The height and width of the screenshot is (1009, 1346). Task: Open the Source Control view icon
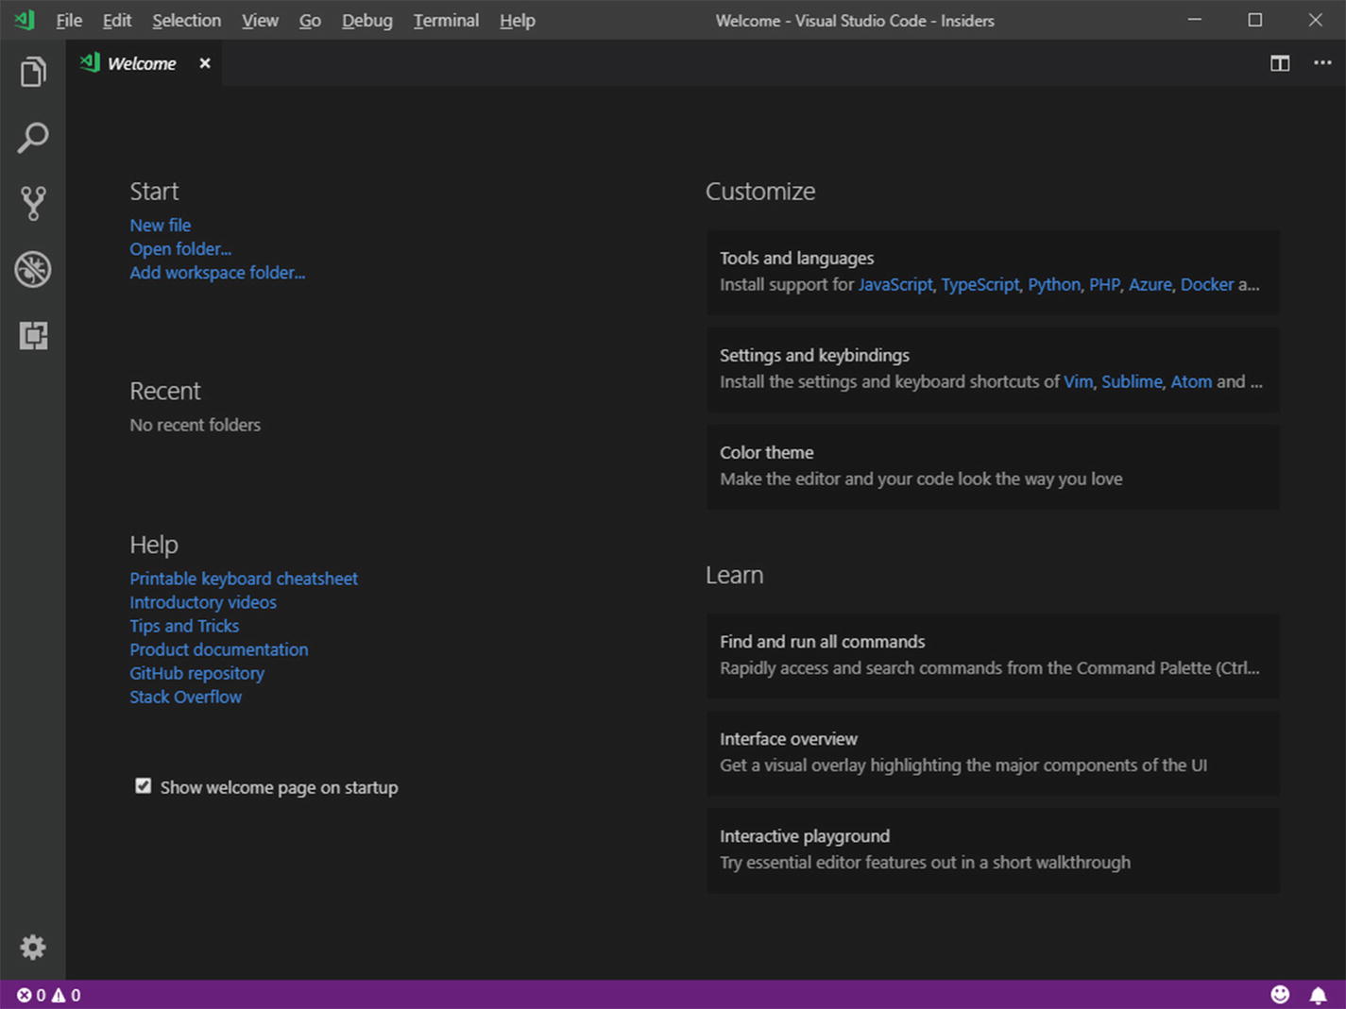[33, 204]
